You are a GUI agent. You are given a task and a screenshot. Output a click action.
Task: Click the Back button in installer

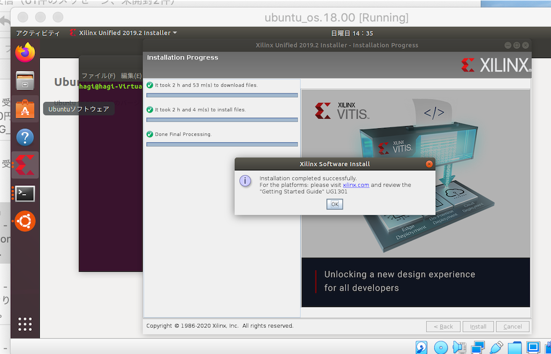coord(443,327)
